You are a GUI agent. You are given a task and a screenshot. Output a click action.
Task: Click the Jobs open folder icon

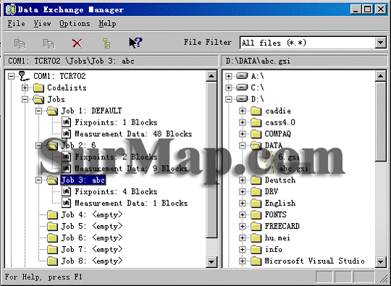coord(38,99)
